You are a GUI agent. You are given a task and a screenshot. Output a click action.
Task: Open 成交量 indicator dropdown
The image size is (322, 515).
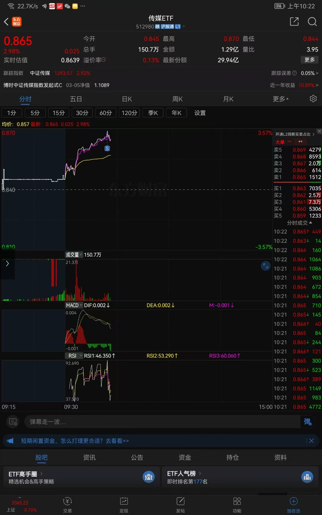pos(74,255)
